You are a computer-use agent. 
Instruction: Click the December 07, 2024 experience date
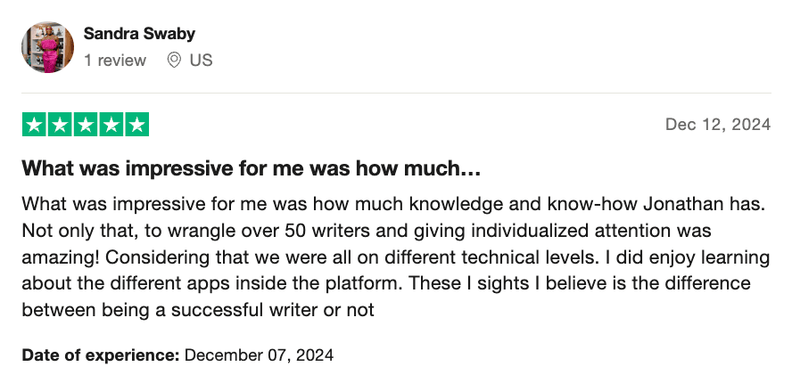click(259, 354)
